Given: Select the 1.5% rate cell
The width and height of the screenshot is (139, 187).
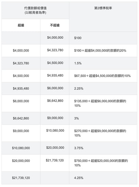Looking at the screenshot, I should click(103, 63).
